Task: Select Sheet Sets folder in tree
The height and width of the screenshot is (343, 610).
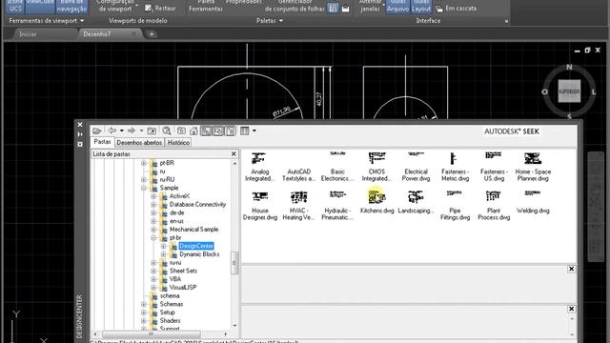Action: click(x=183, y=271)
